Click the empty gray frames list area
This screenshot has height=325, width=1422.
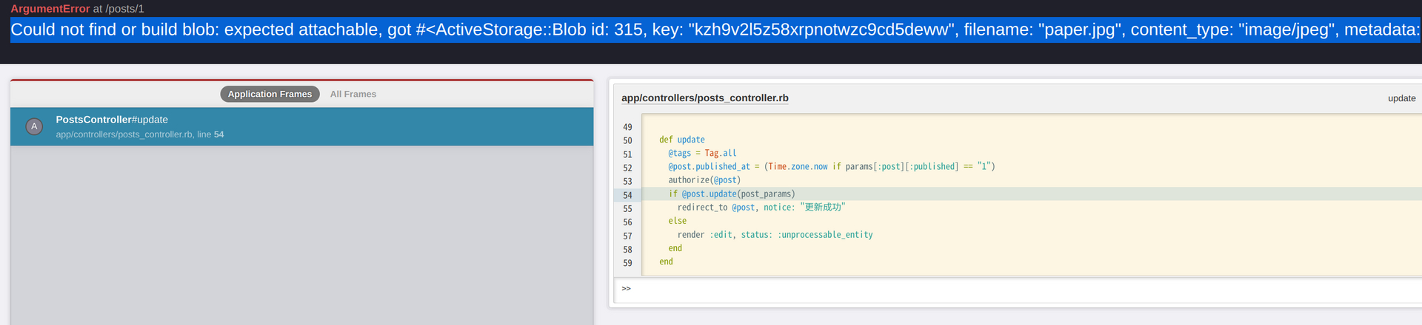[302, 235]
